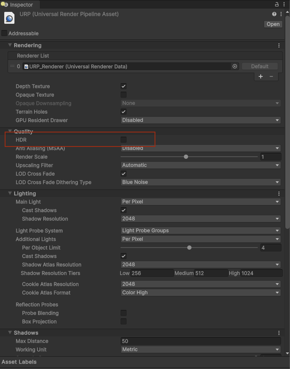
Task: Click the Open button for the asset
Action: pyautogui.click(x=273, y=24)
